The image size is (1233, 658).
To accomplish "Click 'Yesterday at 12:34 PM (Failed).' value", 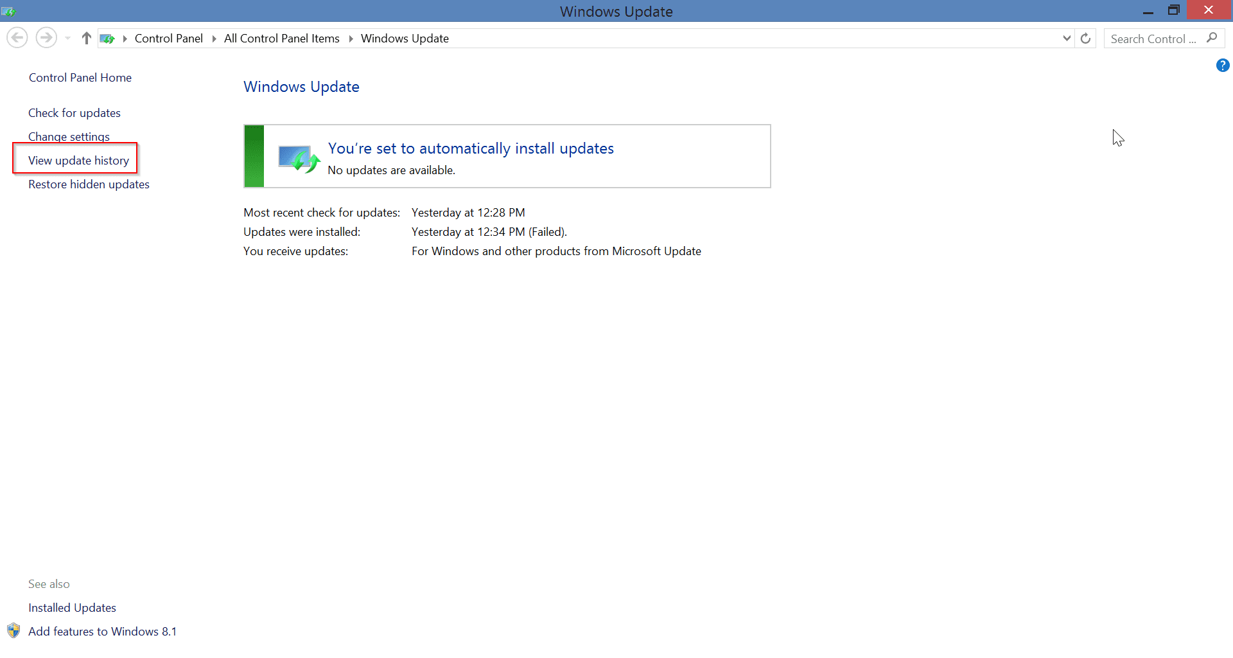I will click(x=489, y=232).
